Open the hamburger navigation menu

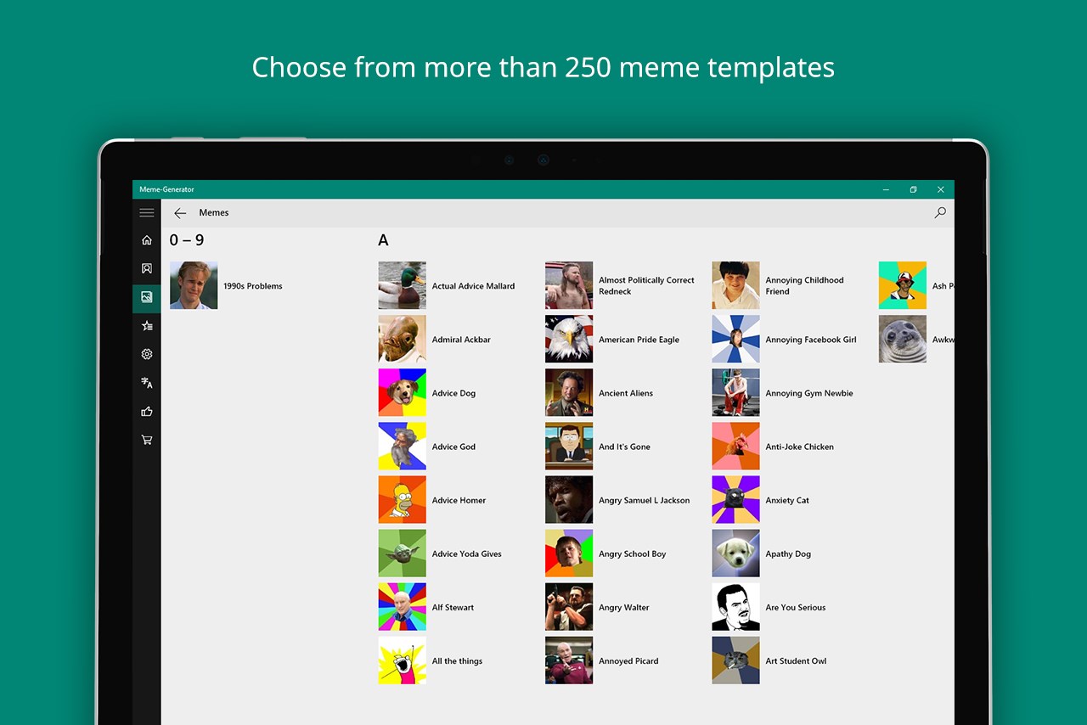click(x=147, y=212)
